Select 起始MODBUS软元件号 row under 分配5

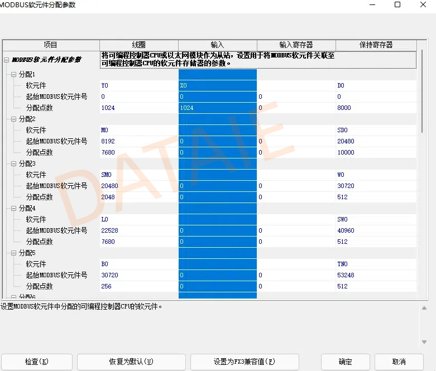[x=56, y=275]
